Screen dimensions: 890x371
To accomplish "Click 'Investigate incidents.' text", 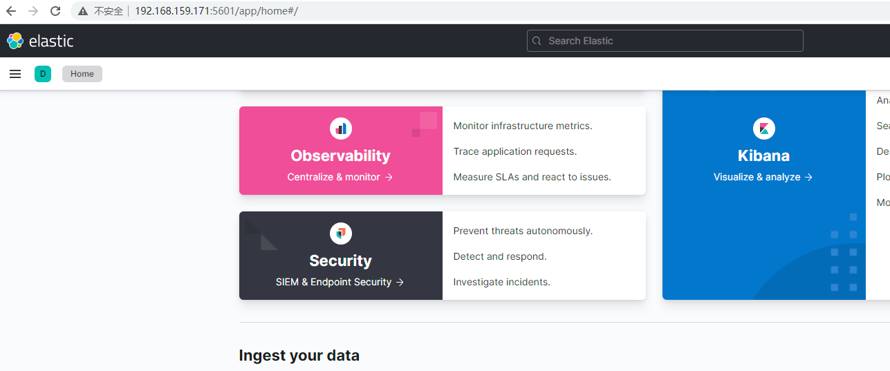I will 502,282.
